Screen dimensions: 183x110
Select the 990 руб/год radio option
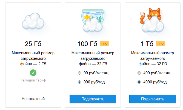pos(80,82)
